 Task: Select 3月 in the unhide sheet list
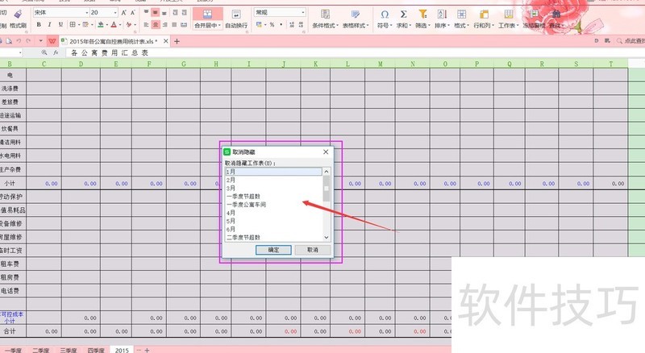point(273,188)
